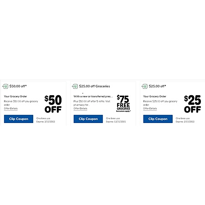Click the green U icon beside $25.00 off*
The height and width of the screenshot is (205, 205).
pos(144,86)
